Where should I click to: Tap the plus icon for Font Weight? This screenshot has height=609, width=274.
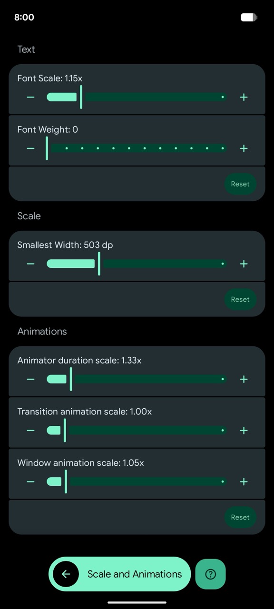click(x=243, y=148)
